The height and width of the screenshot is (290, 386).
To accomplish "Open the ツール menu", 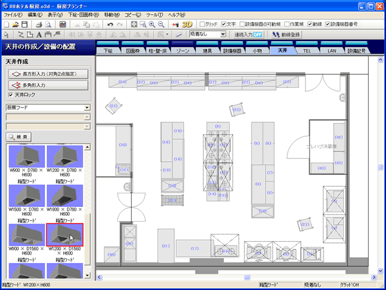I will click(154, 14).
